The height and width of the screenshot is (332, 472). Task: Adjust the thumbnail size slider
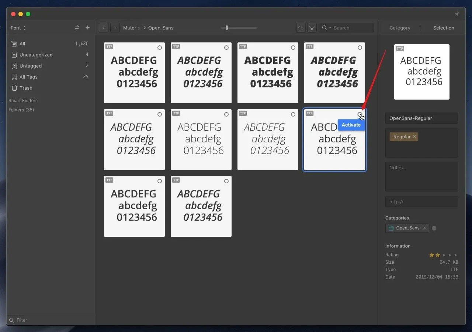tap(227, 28)
